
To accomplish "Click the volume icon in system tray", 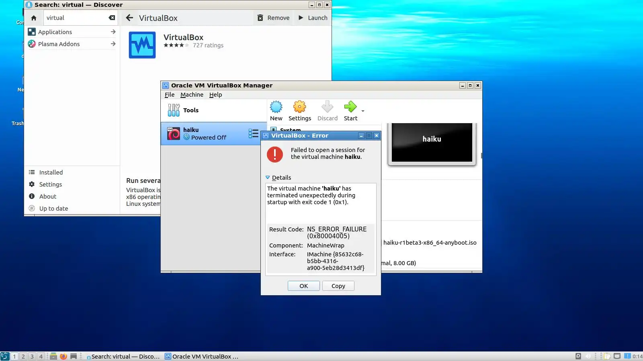I will (x=588, y=356).
